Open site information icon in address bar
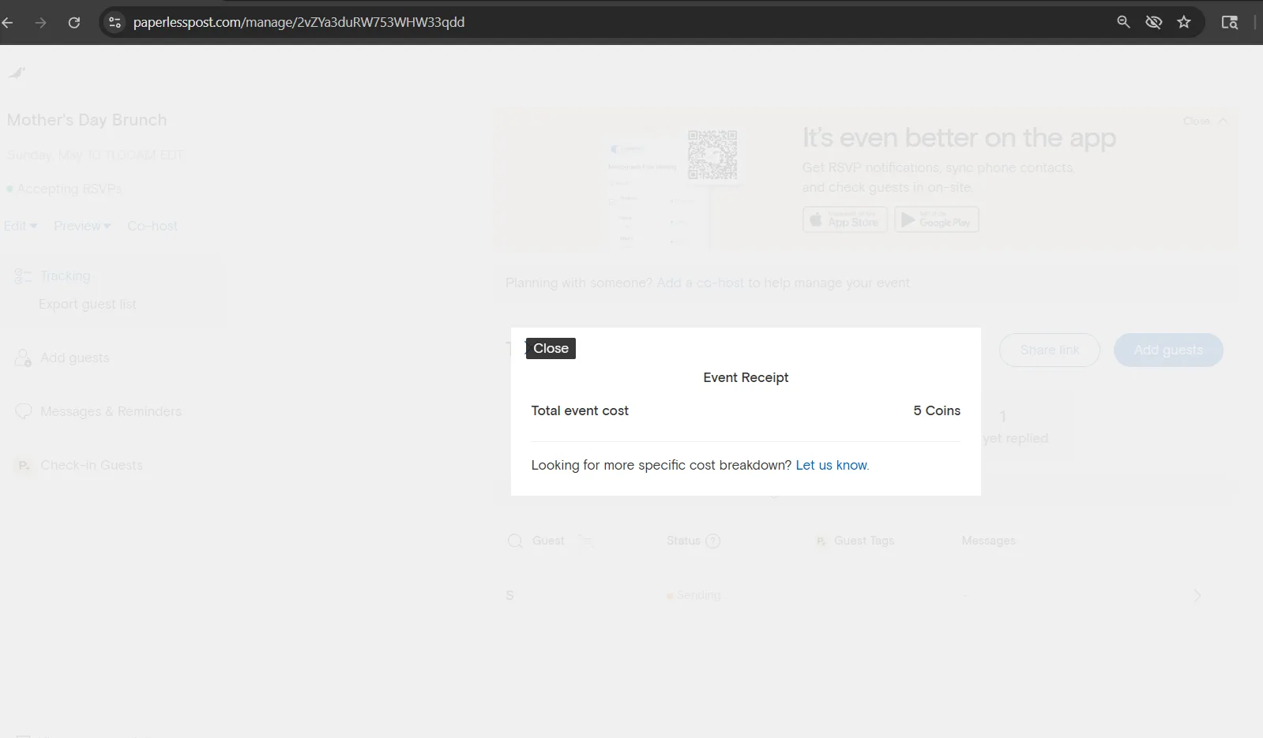1263x738 pixels. click(x=115, y=22)
